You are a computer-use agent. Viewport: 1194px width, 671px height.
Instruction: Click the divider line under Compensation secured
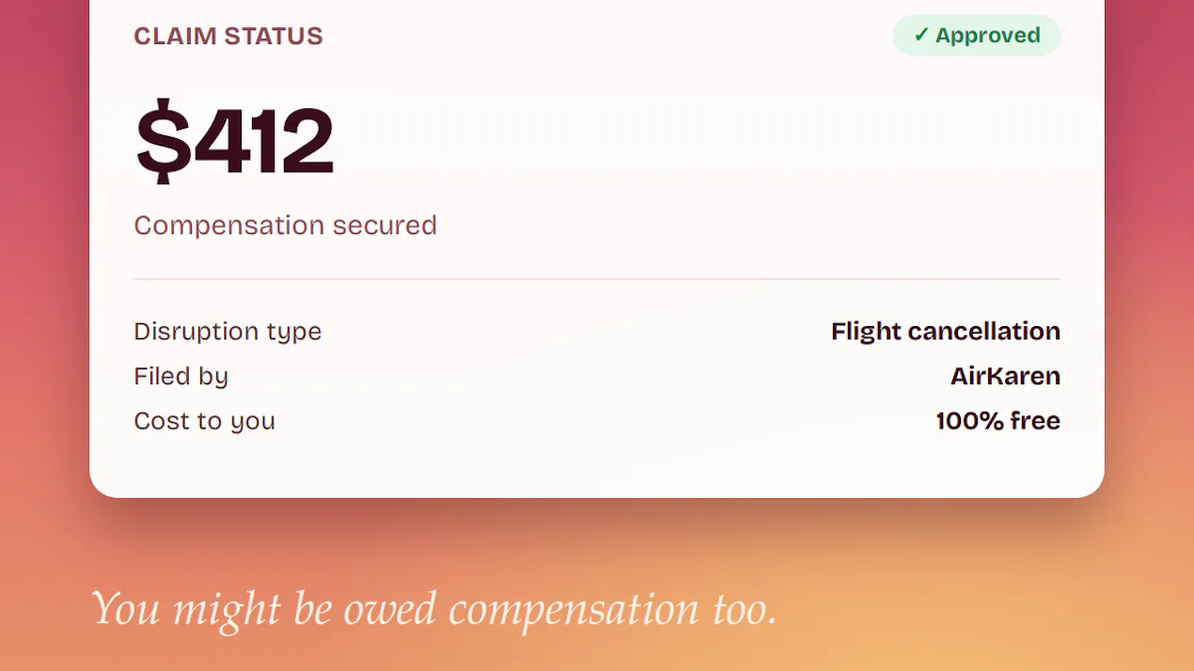point(597,279)
